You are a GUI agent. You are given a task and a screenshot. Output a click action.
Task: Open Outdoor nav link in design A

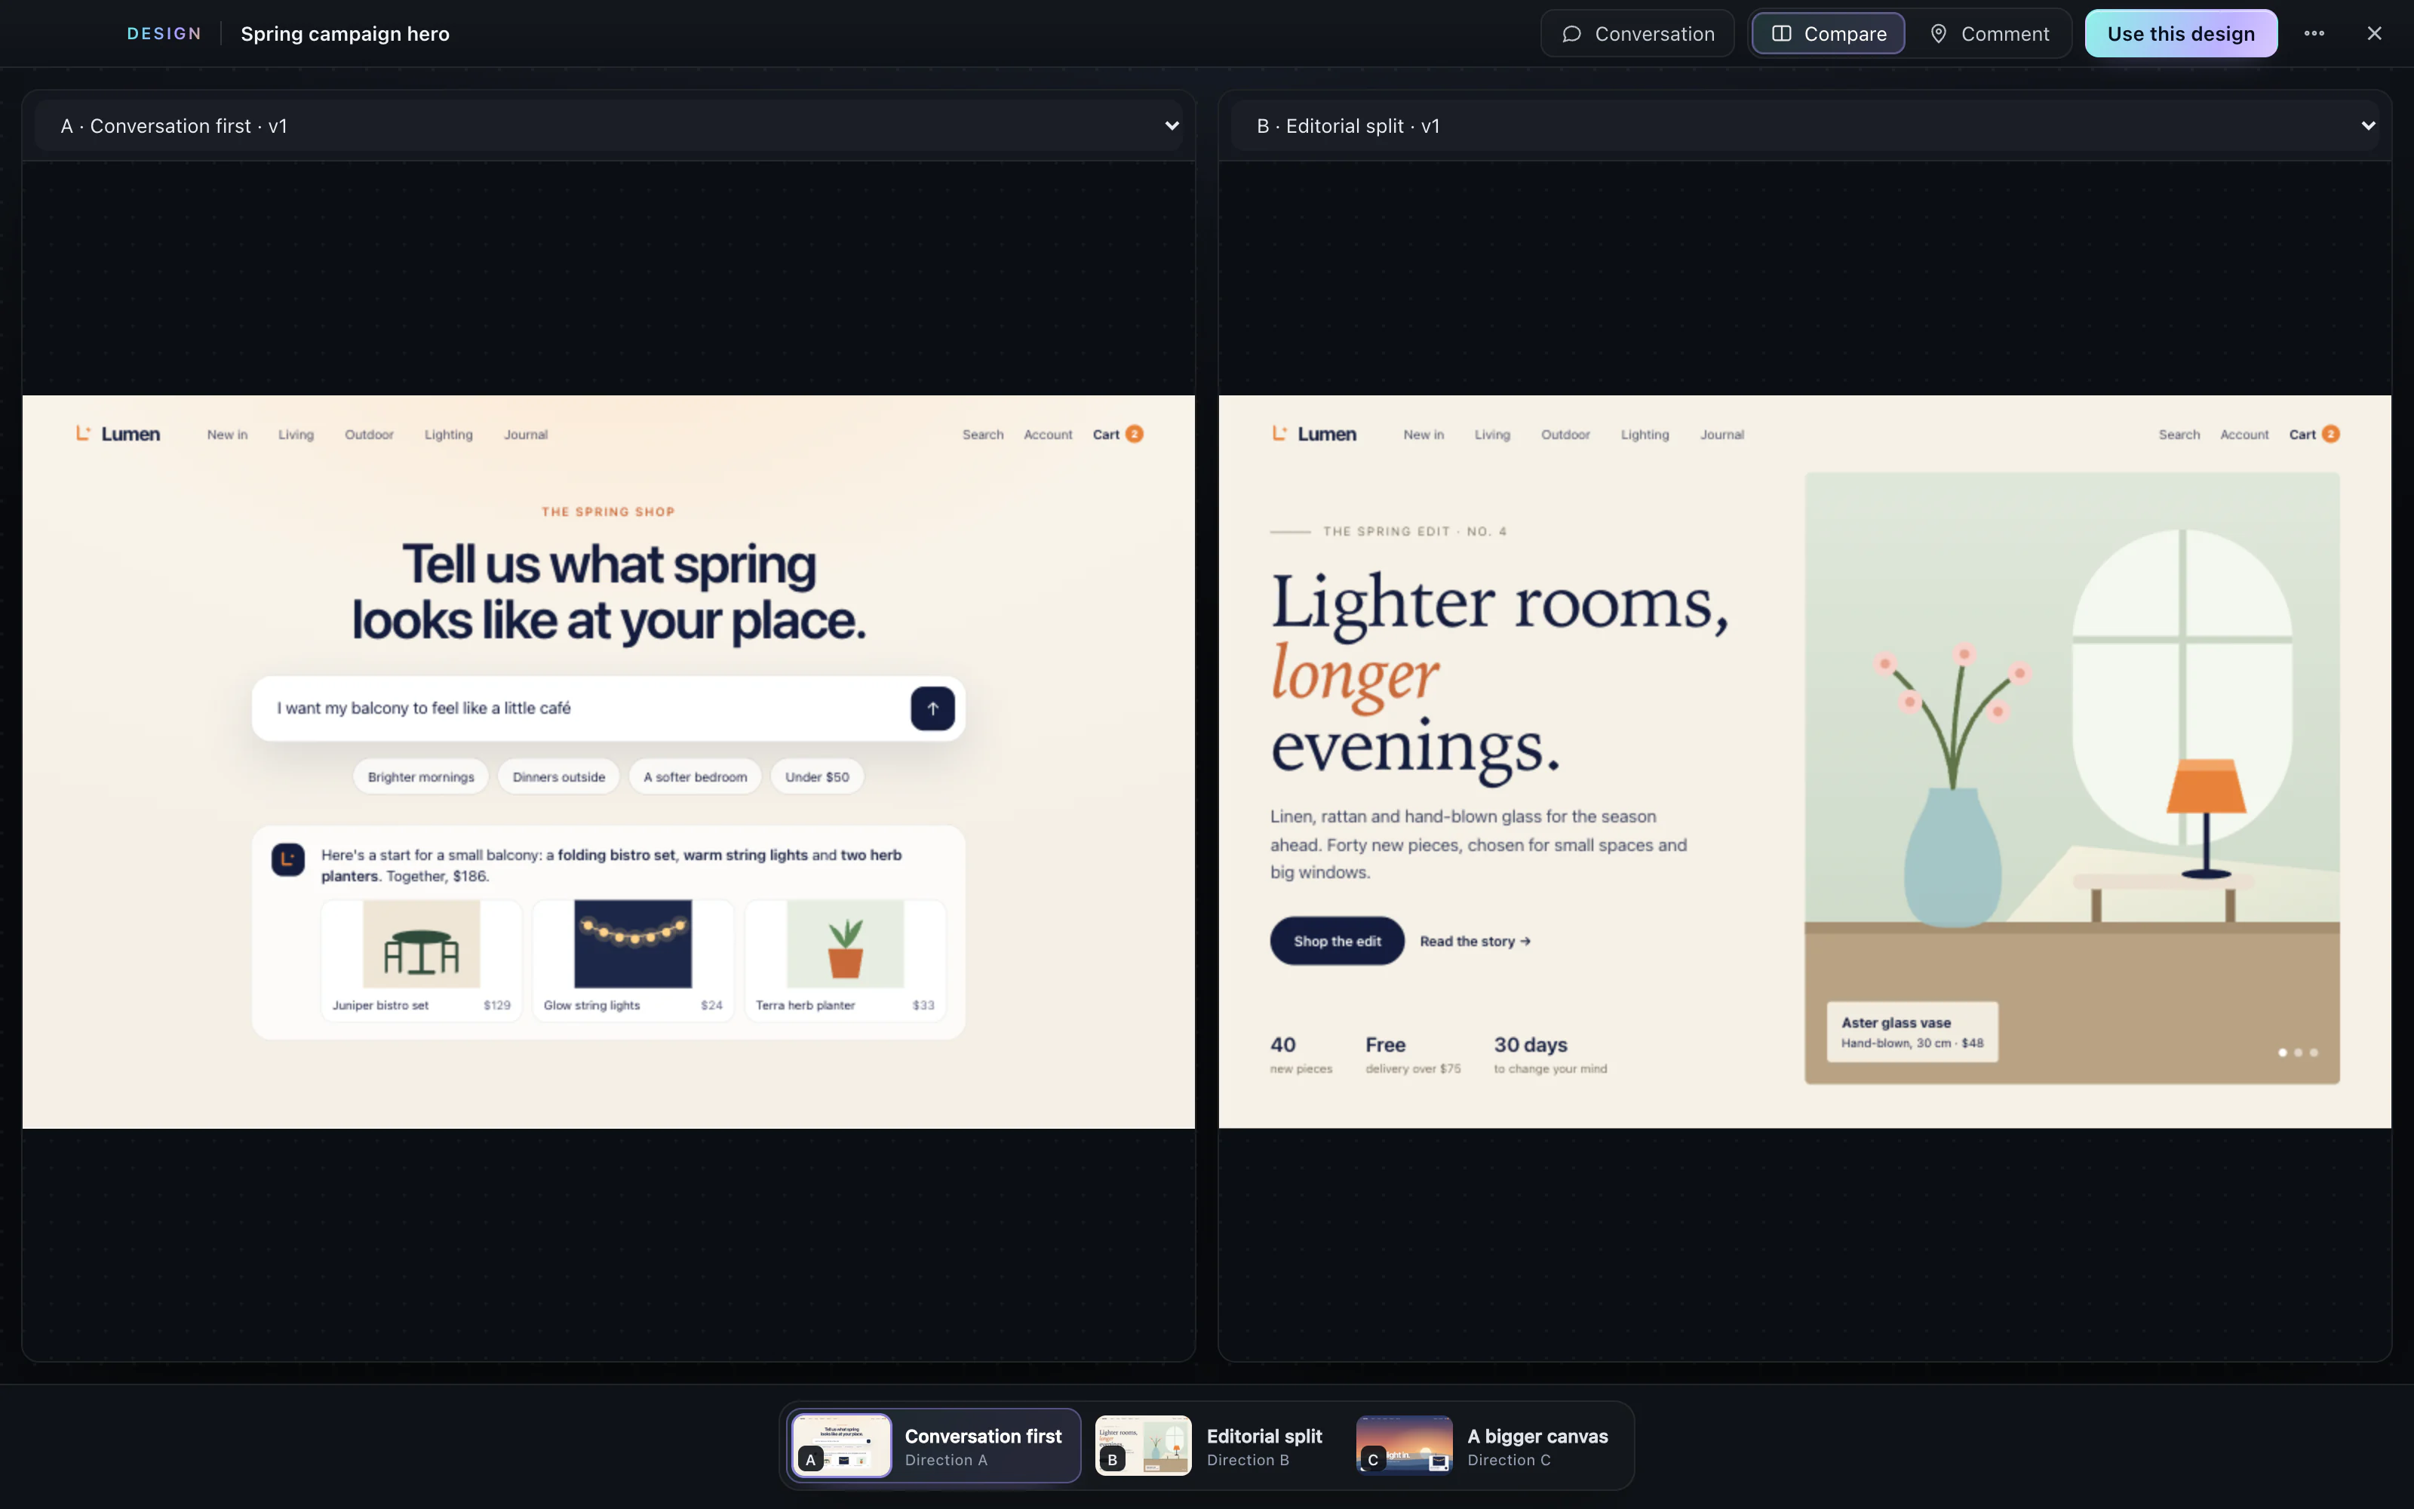(x=369, y=435)
